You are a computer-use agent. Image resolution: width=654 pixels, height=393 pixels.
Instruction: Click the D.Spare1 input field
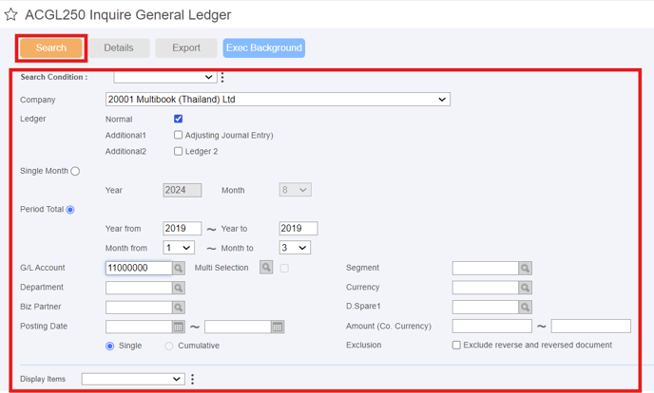click(x=486, y=308)
